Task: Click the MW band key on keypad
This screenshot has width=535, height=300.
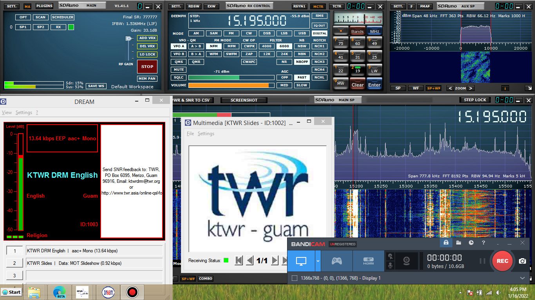Action: [340, 83]
